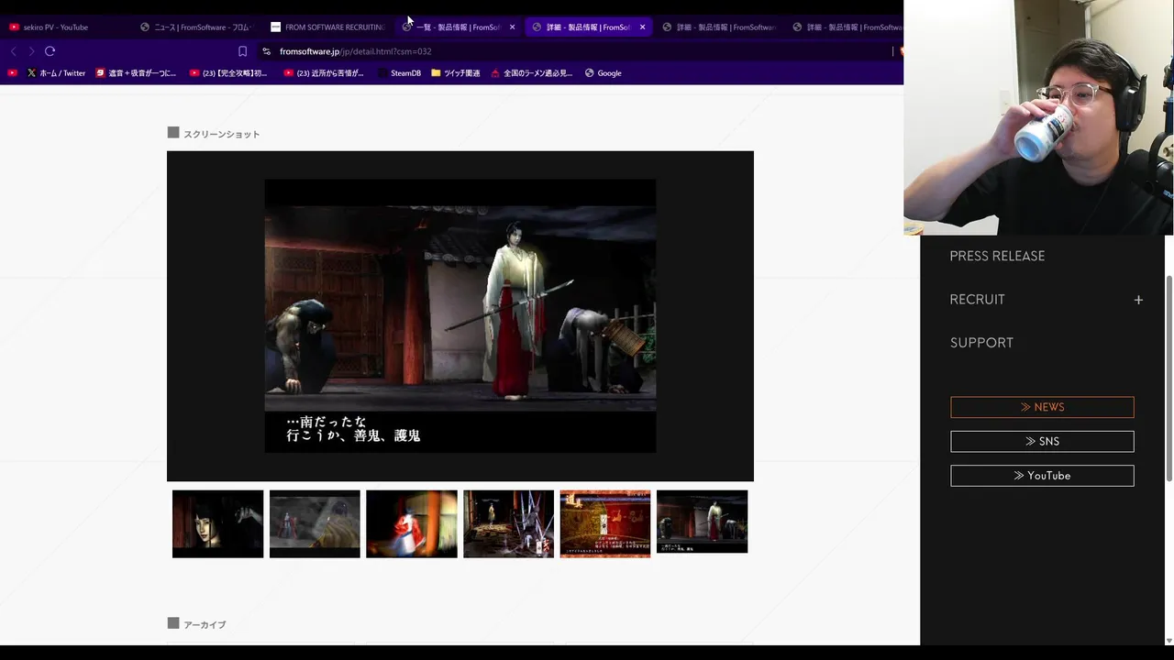Click the アーカイブ section heading
The height and width of the screenshot is (660, 1174).
(x=205, y=624)
